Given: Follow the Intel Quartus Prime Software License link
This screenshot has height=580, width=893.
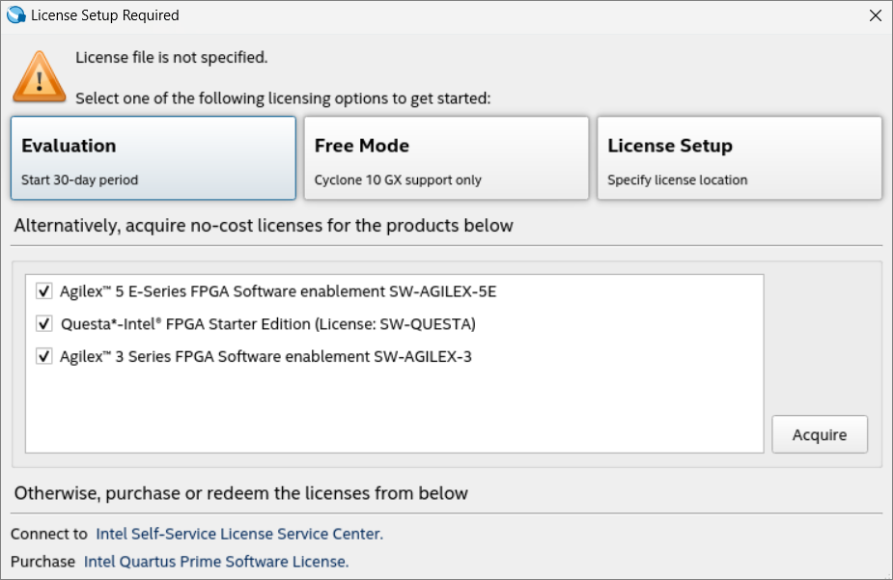Looking at the screenshot, I should tap(216, 561).
